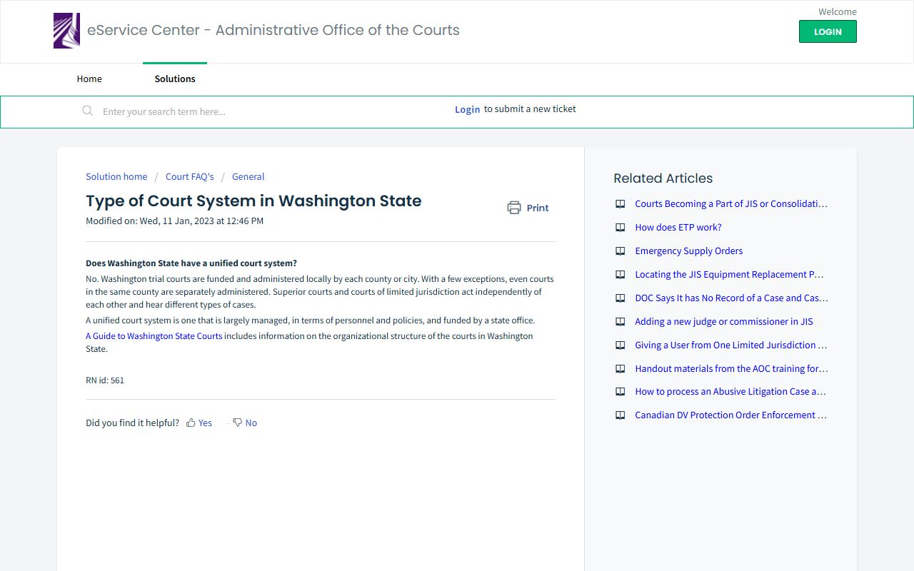The width and height of the screenshot is (914, 571).
Task: Open How does ETP work? article
Action: coord(678,228)
